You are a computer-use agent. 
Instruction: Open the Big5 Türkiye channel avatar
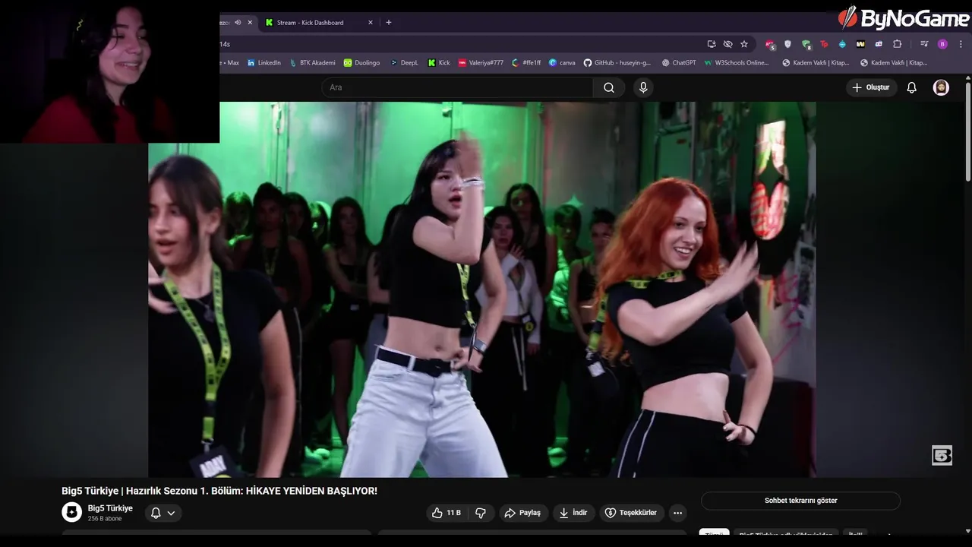coord(71,512)
